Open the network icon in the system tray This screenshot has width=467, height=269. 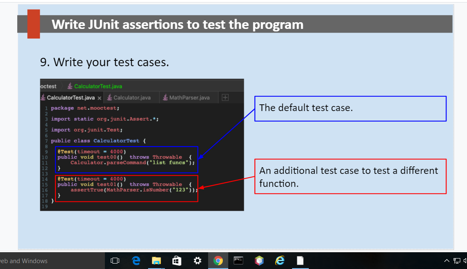[x=457, y=261]
